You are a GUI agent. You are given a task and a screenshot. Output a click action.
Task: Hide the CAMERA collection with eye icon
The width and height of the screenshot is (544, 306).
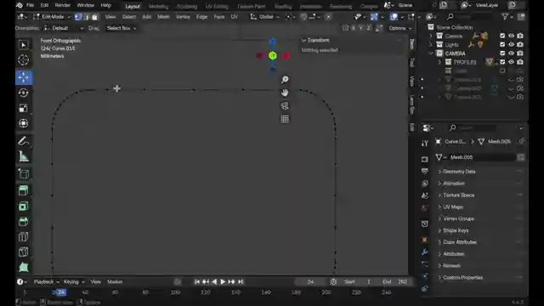click(511, 53)
